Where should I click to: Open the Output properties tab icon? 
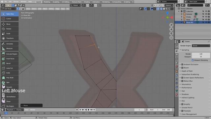177,55
